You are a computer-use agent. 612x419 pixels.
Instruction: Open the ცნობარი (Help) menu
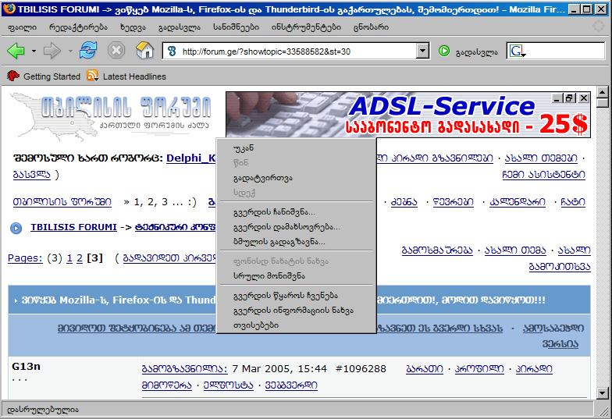coord(371,27)
